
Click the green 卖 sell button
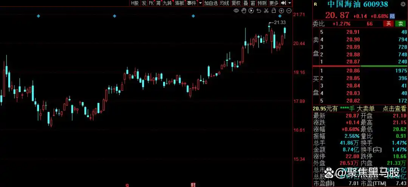click(x=400, y=24)
